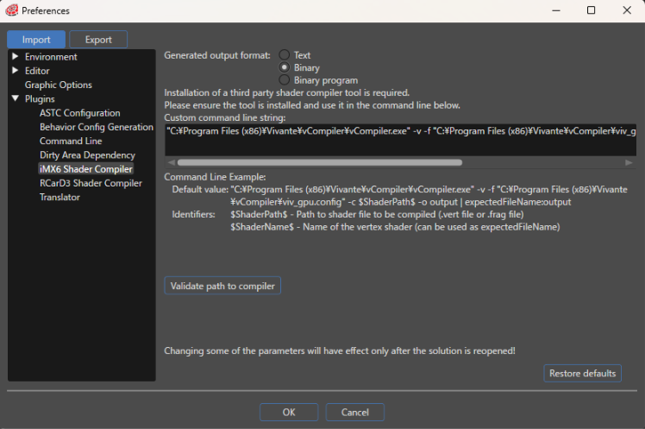Click the 'Custom command line string:' label
Screen dimensions: 645x429
point(225,117)
